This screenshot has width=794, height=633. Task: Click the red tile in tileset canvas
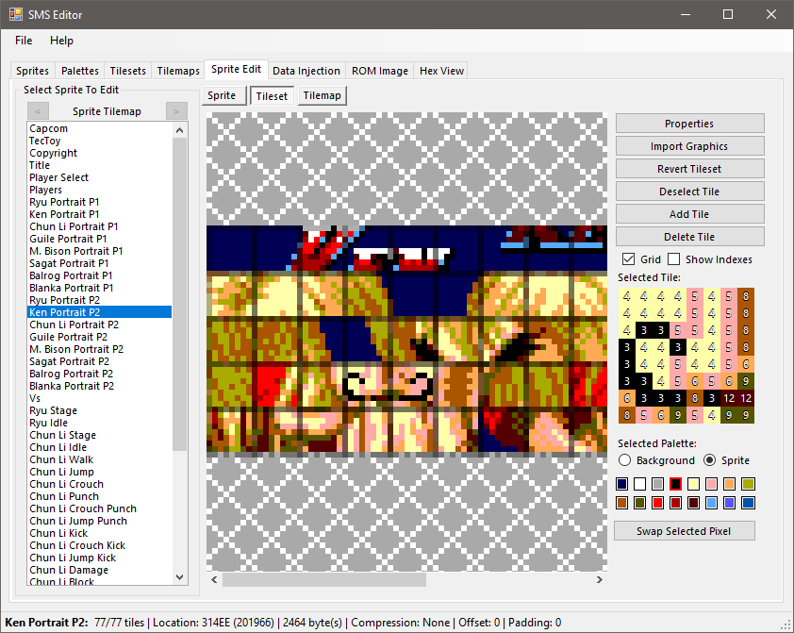(x=275, y=386)
